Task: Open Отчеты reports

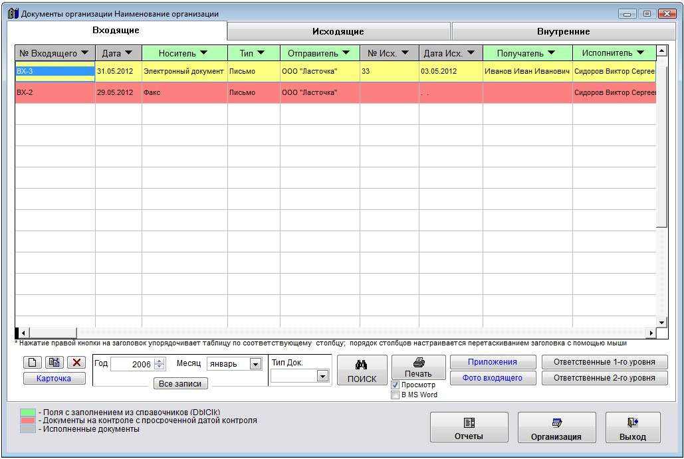Action: click(469, 428)
